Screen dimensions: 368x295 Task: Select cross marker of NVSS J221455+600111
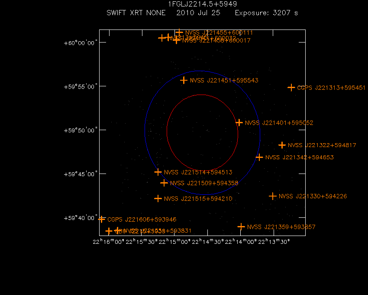(x=179, y=33)
